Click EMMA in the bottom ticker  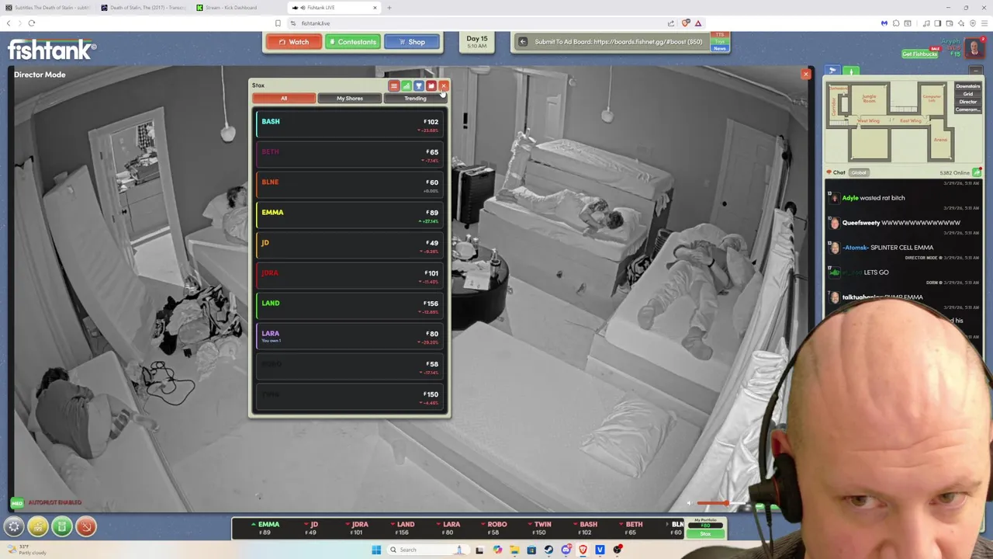[x=266, y=528]
